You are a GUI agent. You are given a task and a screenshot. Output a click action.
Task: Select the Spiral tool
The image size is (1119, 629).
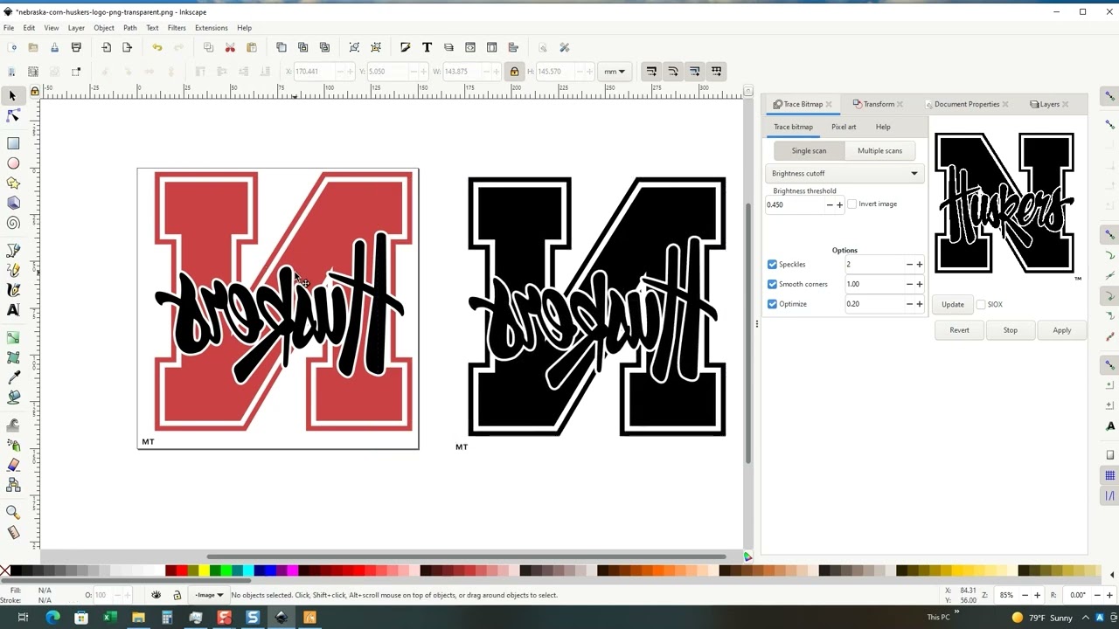pos(13,223)
